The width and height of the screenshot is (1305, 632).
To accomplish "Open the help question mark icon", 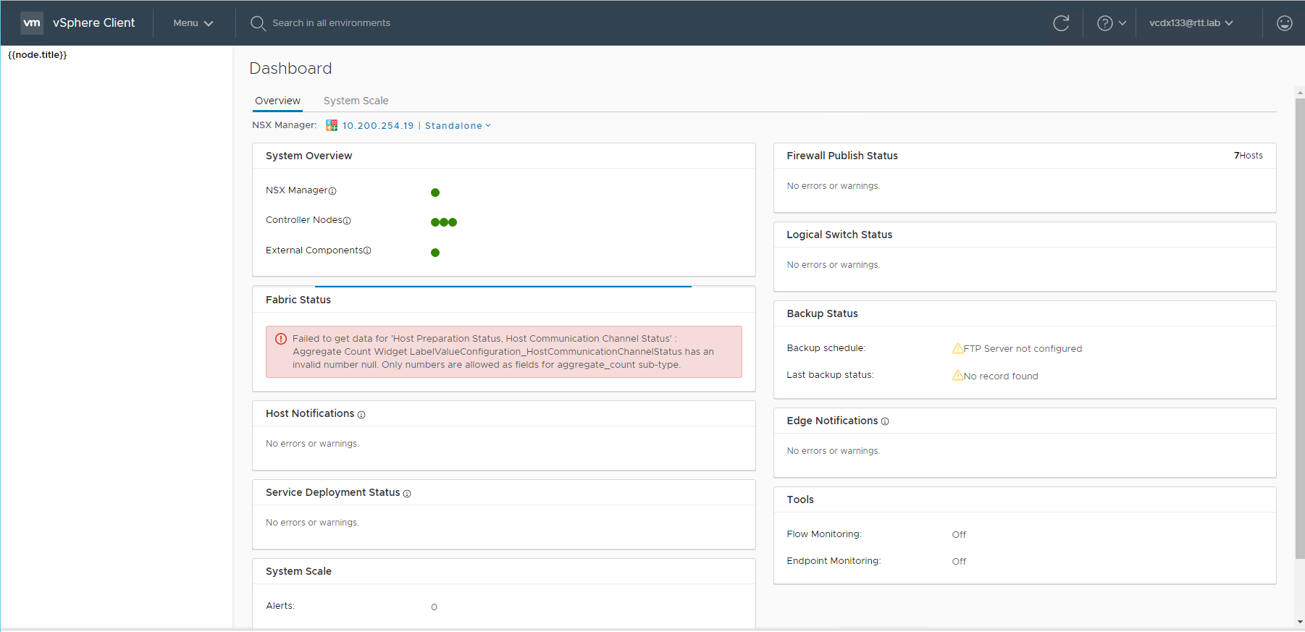I will [x=1104, y=23].
